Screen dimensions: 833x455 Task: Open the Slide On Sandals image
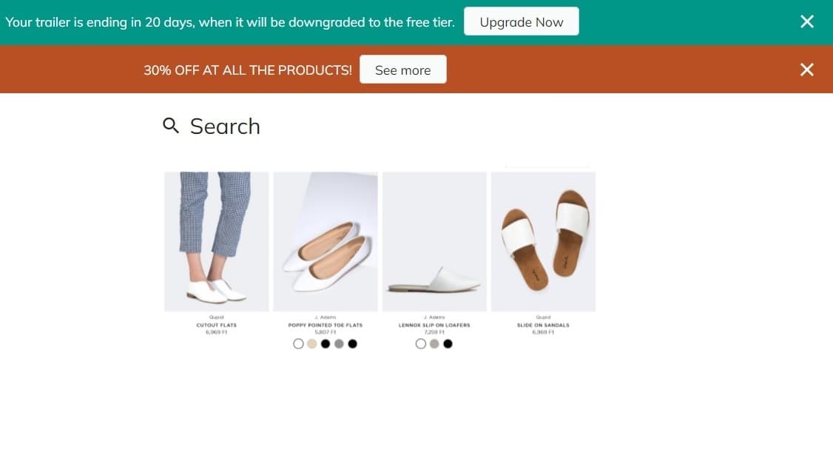click(543, 241)
